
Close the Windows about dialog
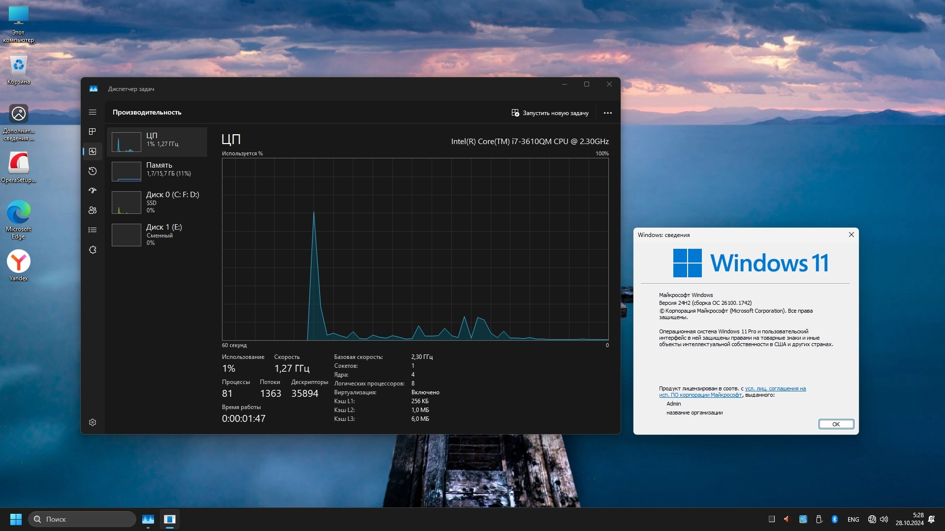point(851,235)
